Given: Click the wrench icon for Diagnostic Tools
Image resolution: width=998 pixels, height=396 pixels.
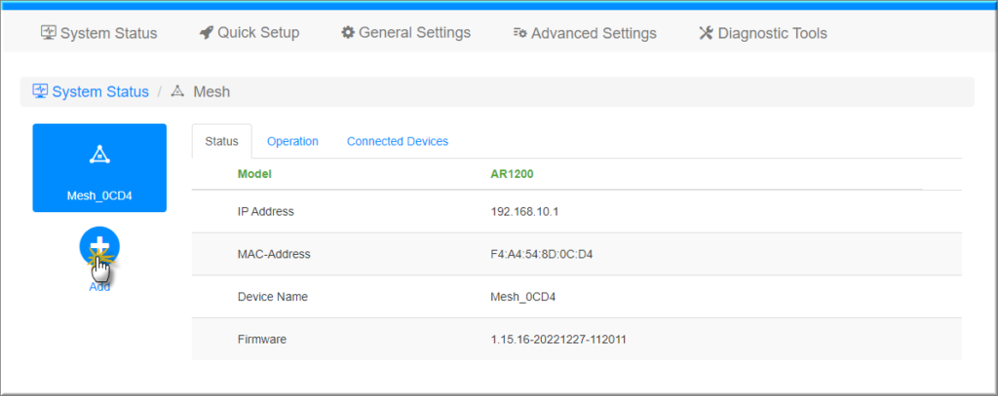Looking at the screenshot, I should pyautogui.click(x=706, y=33).
